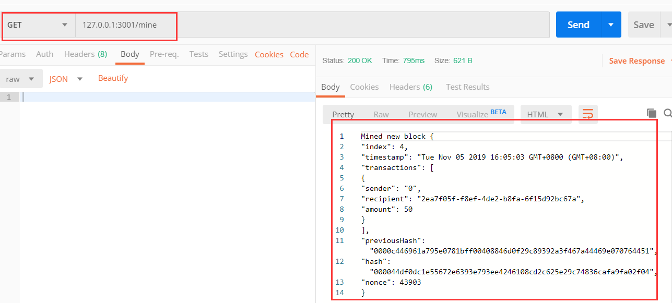Open the GET method dropdown
The image size is (672, 303).
pyautogui.click(x=38, y=25)
